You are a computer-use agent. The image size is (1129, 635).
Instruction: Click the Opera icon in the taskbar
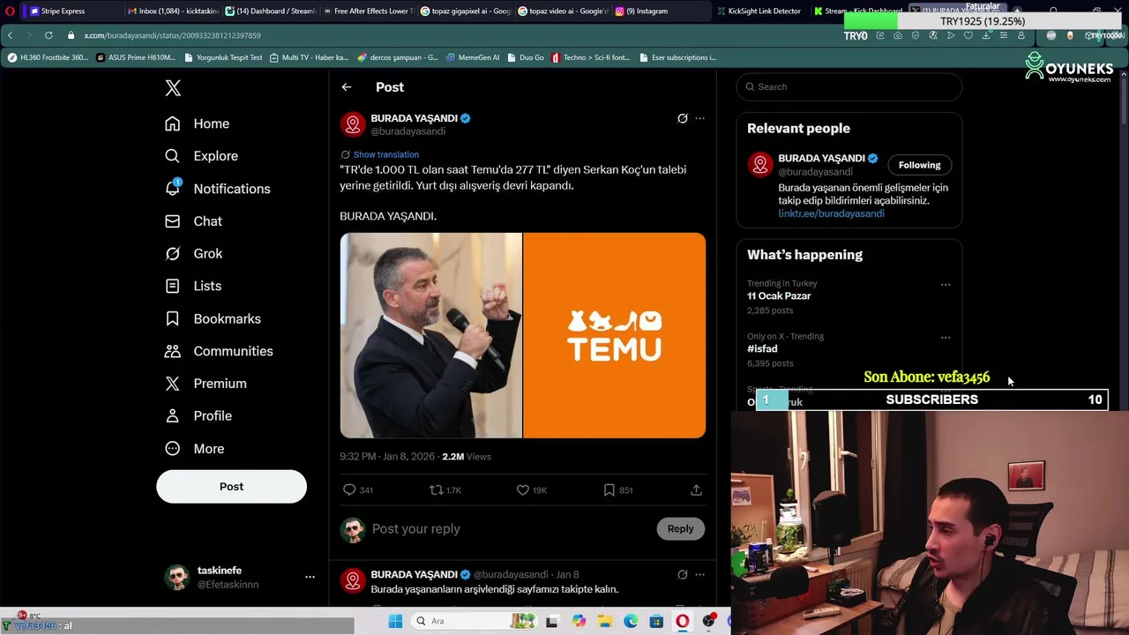click(x=683, y=622)
